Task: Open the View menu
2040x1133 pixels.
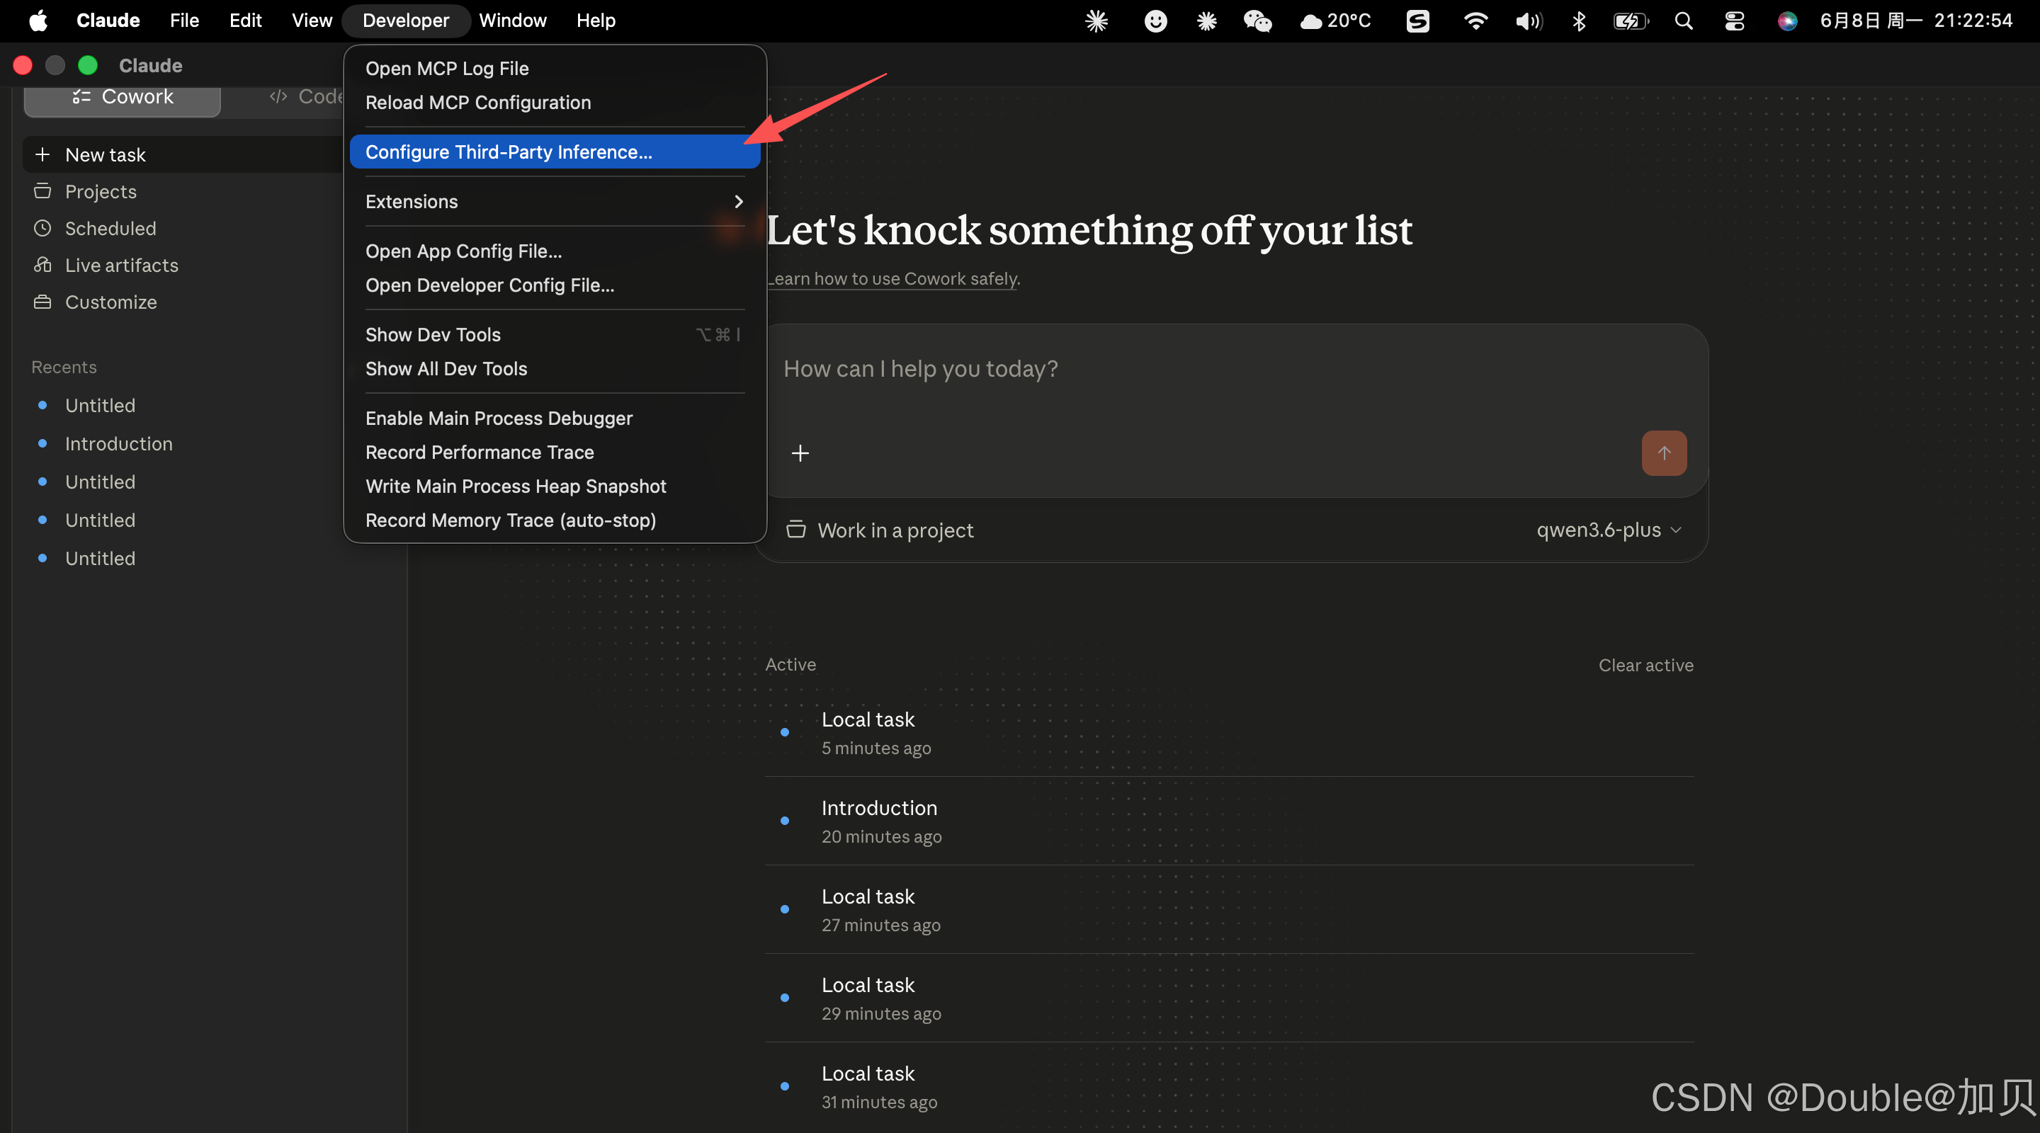Action: pos(312,21)
